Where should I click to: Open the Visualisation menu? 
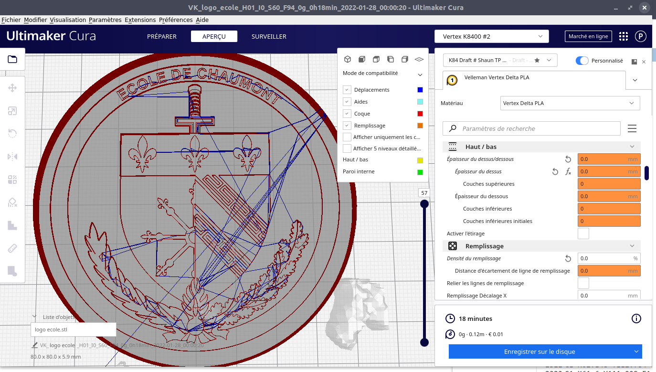(68, 20)
